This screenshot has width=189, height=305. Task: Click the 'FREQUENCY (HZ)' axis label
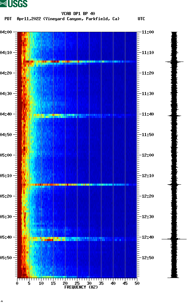(81, 287)
